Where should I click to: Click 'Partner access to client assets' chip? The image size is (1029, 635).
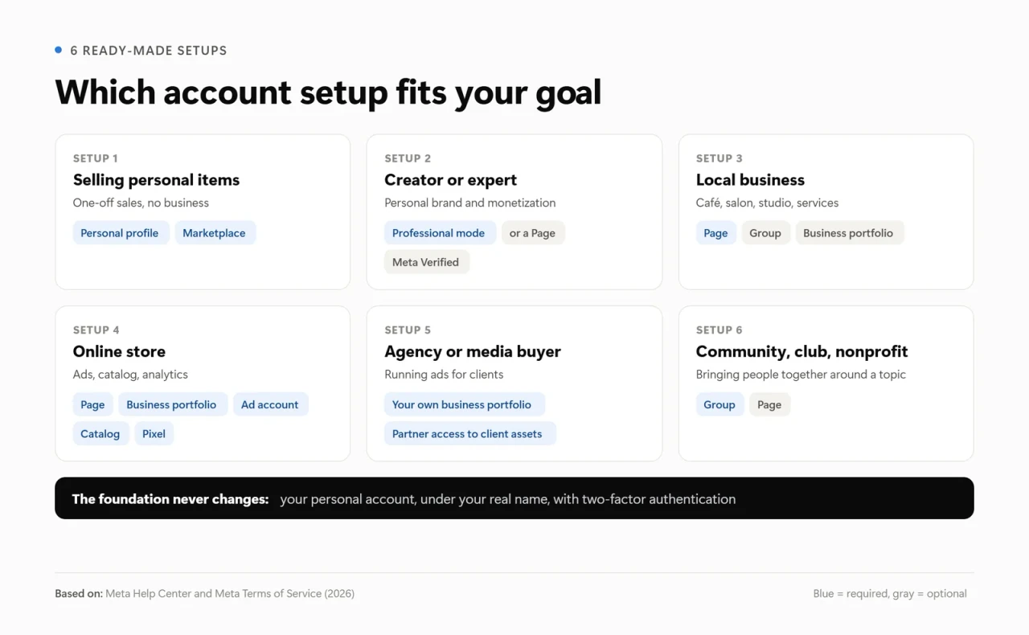click(469, 433)
